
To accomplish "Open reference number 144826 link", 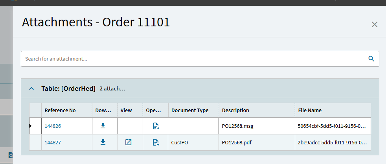I will pyautogui.click(x=53, y=126).
